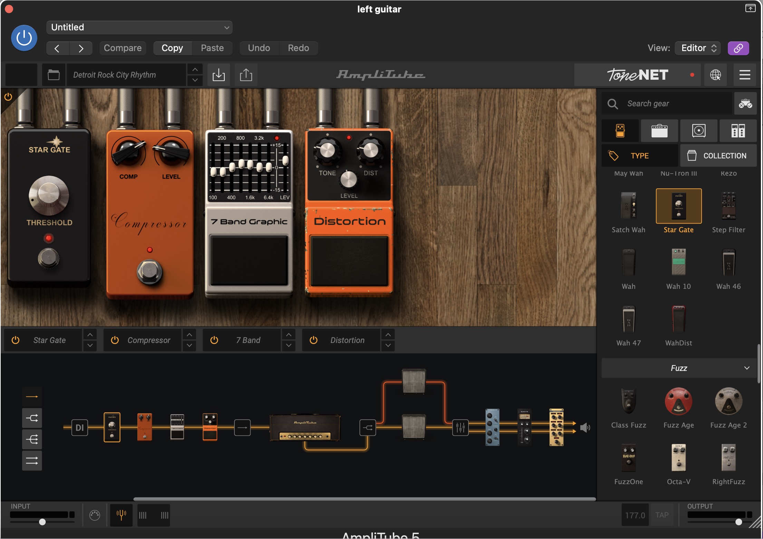Click the TAP tempo button
The width and height of the screenshot is (763, 539).
(662, 515)
